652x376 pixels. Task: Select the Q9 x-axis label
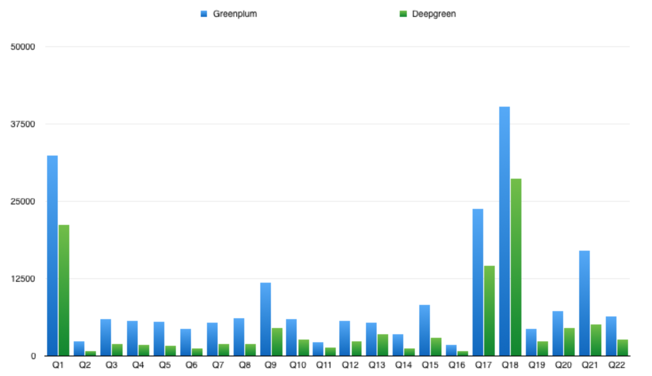click(271, 365)
